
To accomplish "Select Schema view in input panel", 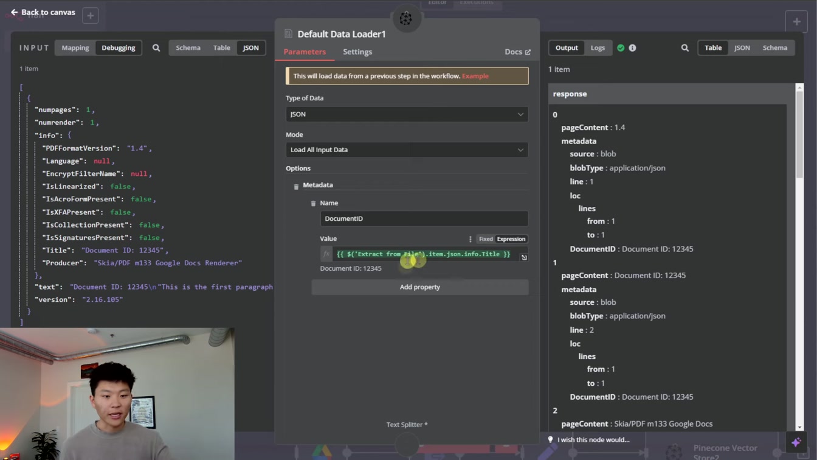I will (x=188, y=47).
